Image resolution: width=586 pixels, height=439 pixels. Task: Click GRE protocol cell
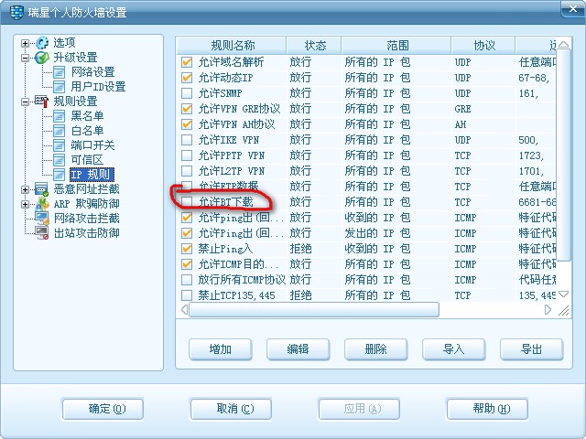point(462,109)
